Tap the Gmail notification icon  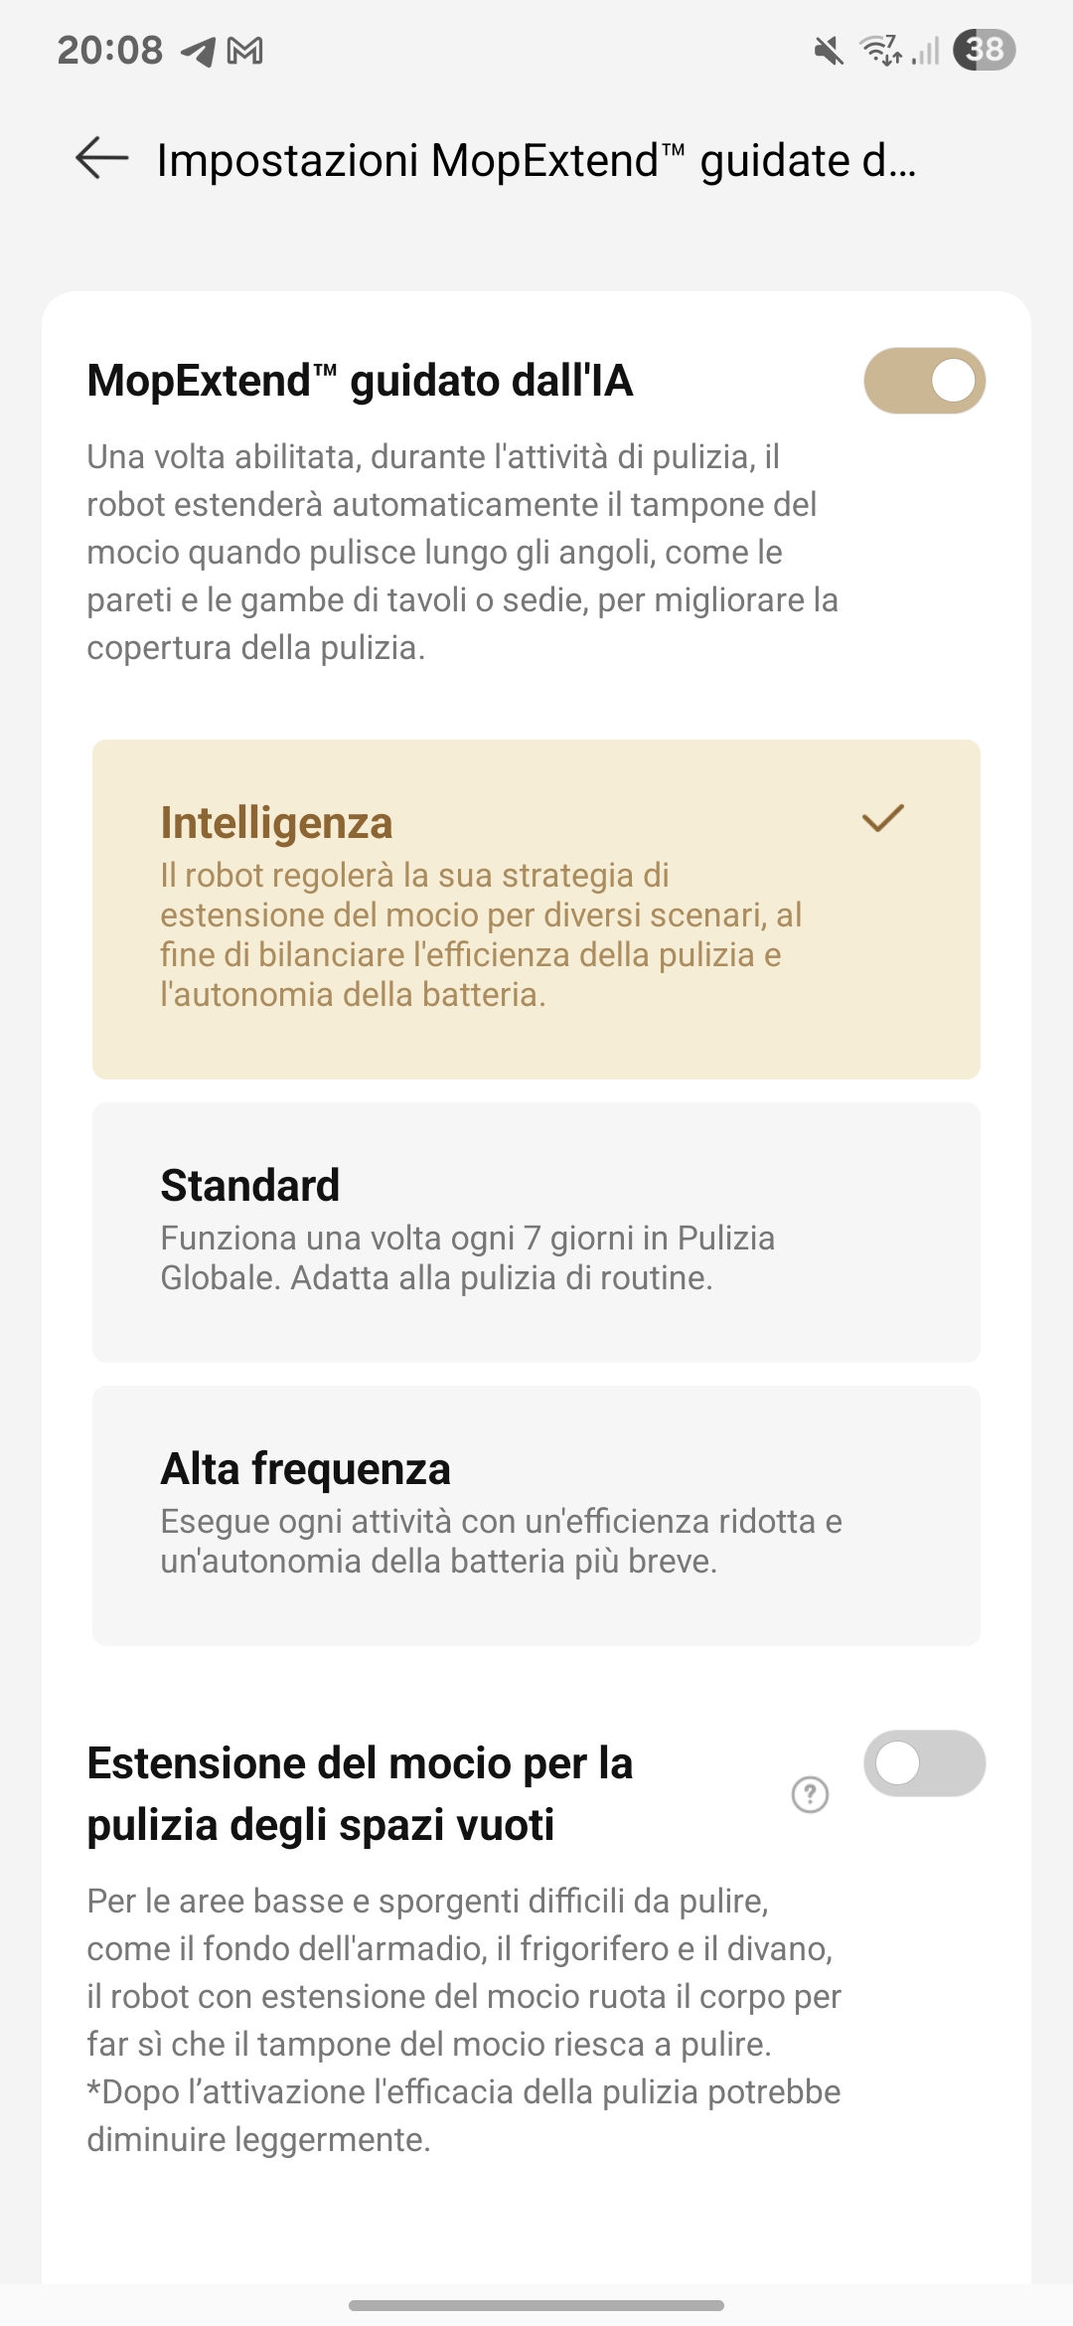244,51
